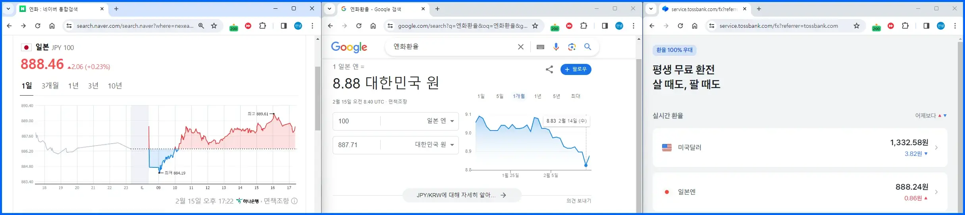Open 일본 엔 currency dropdown in Google
This screenshot has width=965, height=215.
coord(441,121)
